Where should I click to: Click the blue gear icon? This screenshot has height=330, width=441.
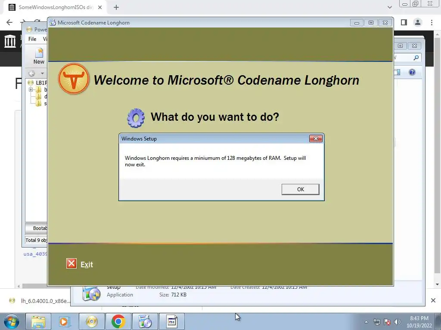click(136, 118)
